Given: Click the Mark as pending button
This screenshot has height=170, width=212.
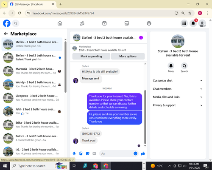Looking at the screenshot, I should click(x=91, y=56).
